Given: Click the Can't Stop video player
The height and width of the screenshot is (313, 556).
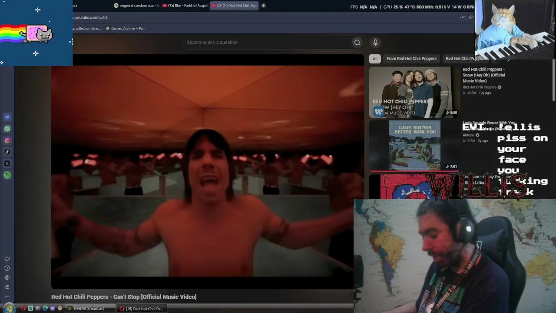Looking at the screenshot, I should click(207, 171).
